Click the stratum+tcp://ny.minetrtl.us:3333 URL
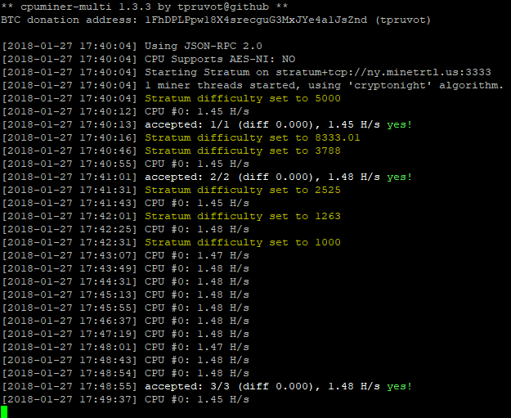 (383, 72)
